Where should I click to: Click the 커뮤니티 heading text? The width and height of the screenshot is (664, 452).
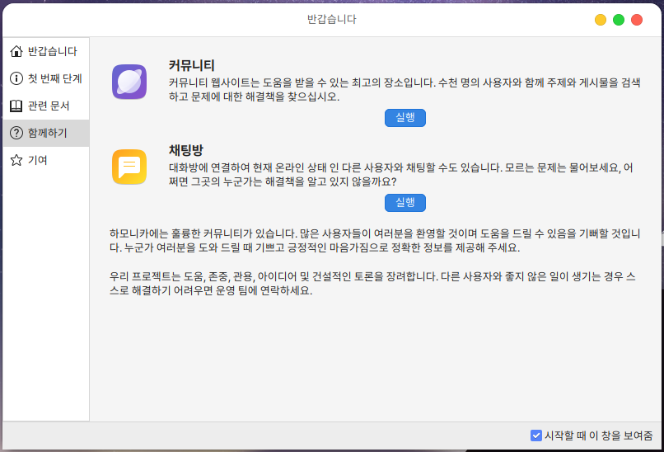click(x=191, y=65)
